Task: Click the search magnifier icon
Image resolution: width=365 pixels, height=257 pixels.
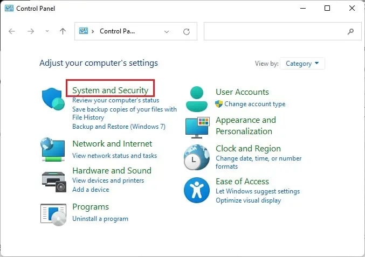Action: coord(350,31)
